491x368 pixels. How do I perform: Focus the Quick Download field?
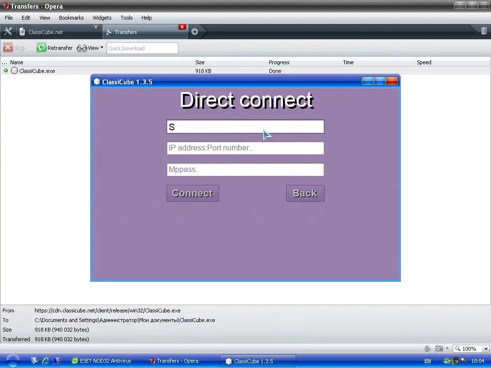click(142, 48)
